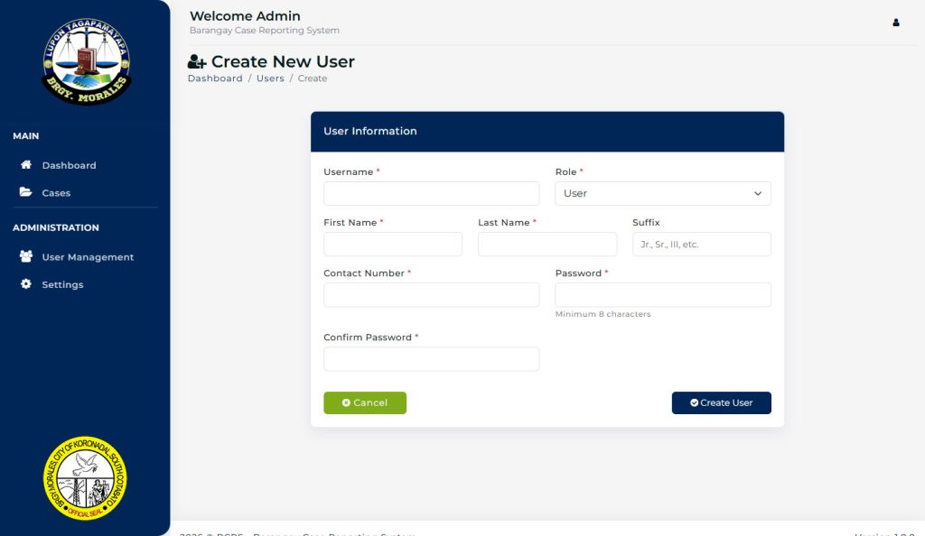
Task: Click the Contact Number input box
Action: click(x=431, y=295)
